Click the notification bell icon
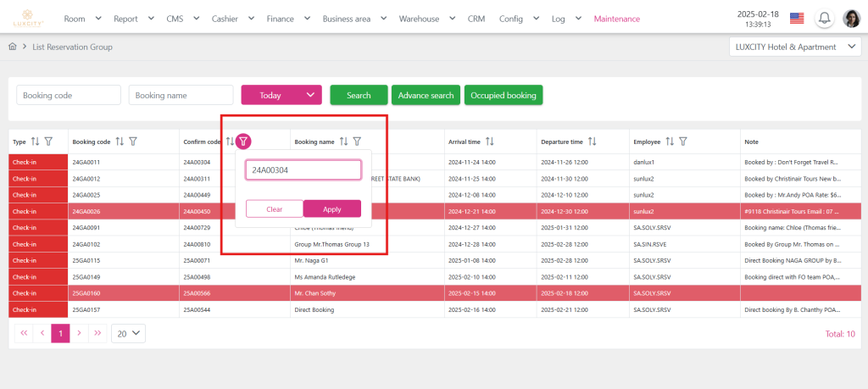The width and height of the screenshot is (868, 389). coord(824,19)
